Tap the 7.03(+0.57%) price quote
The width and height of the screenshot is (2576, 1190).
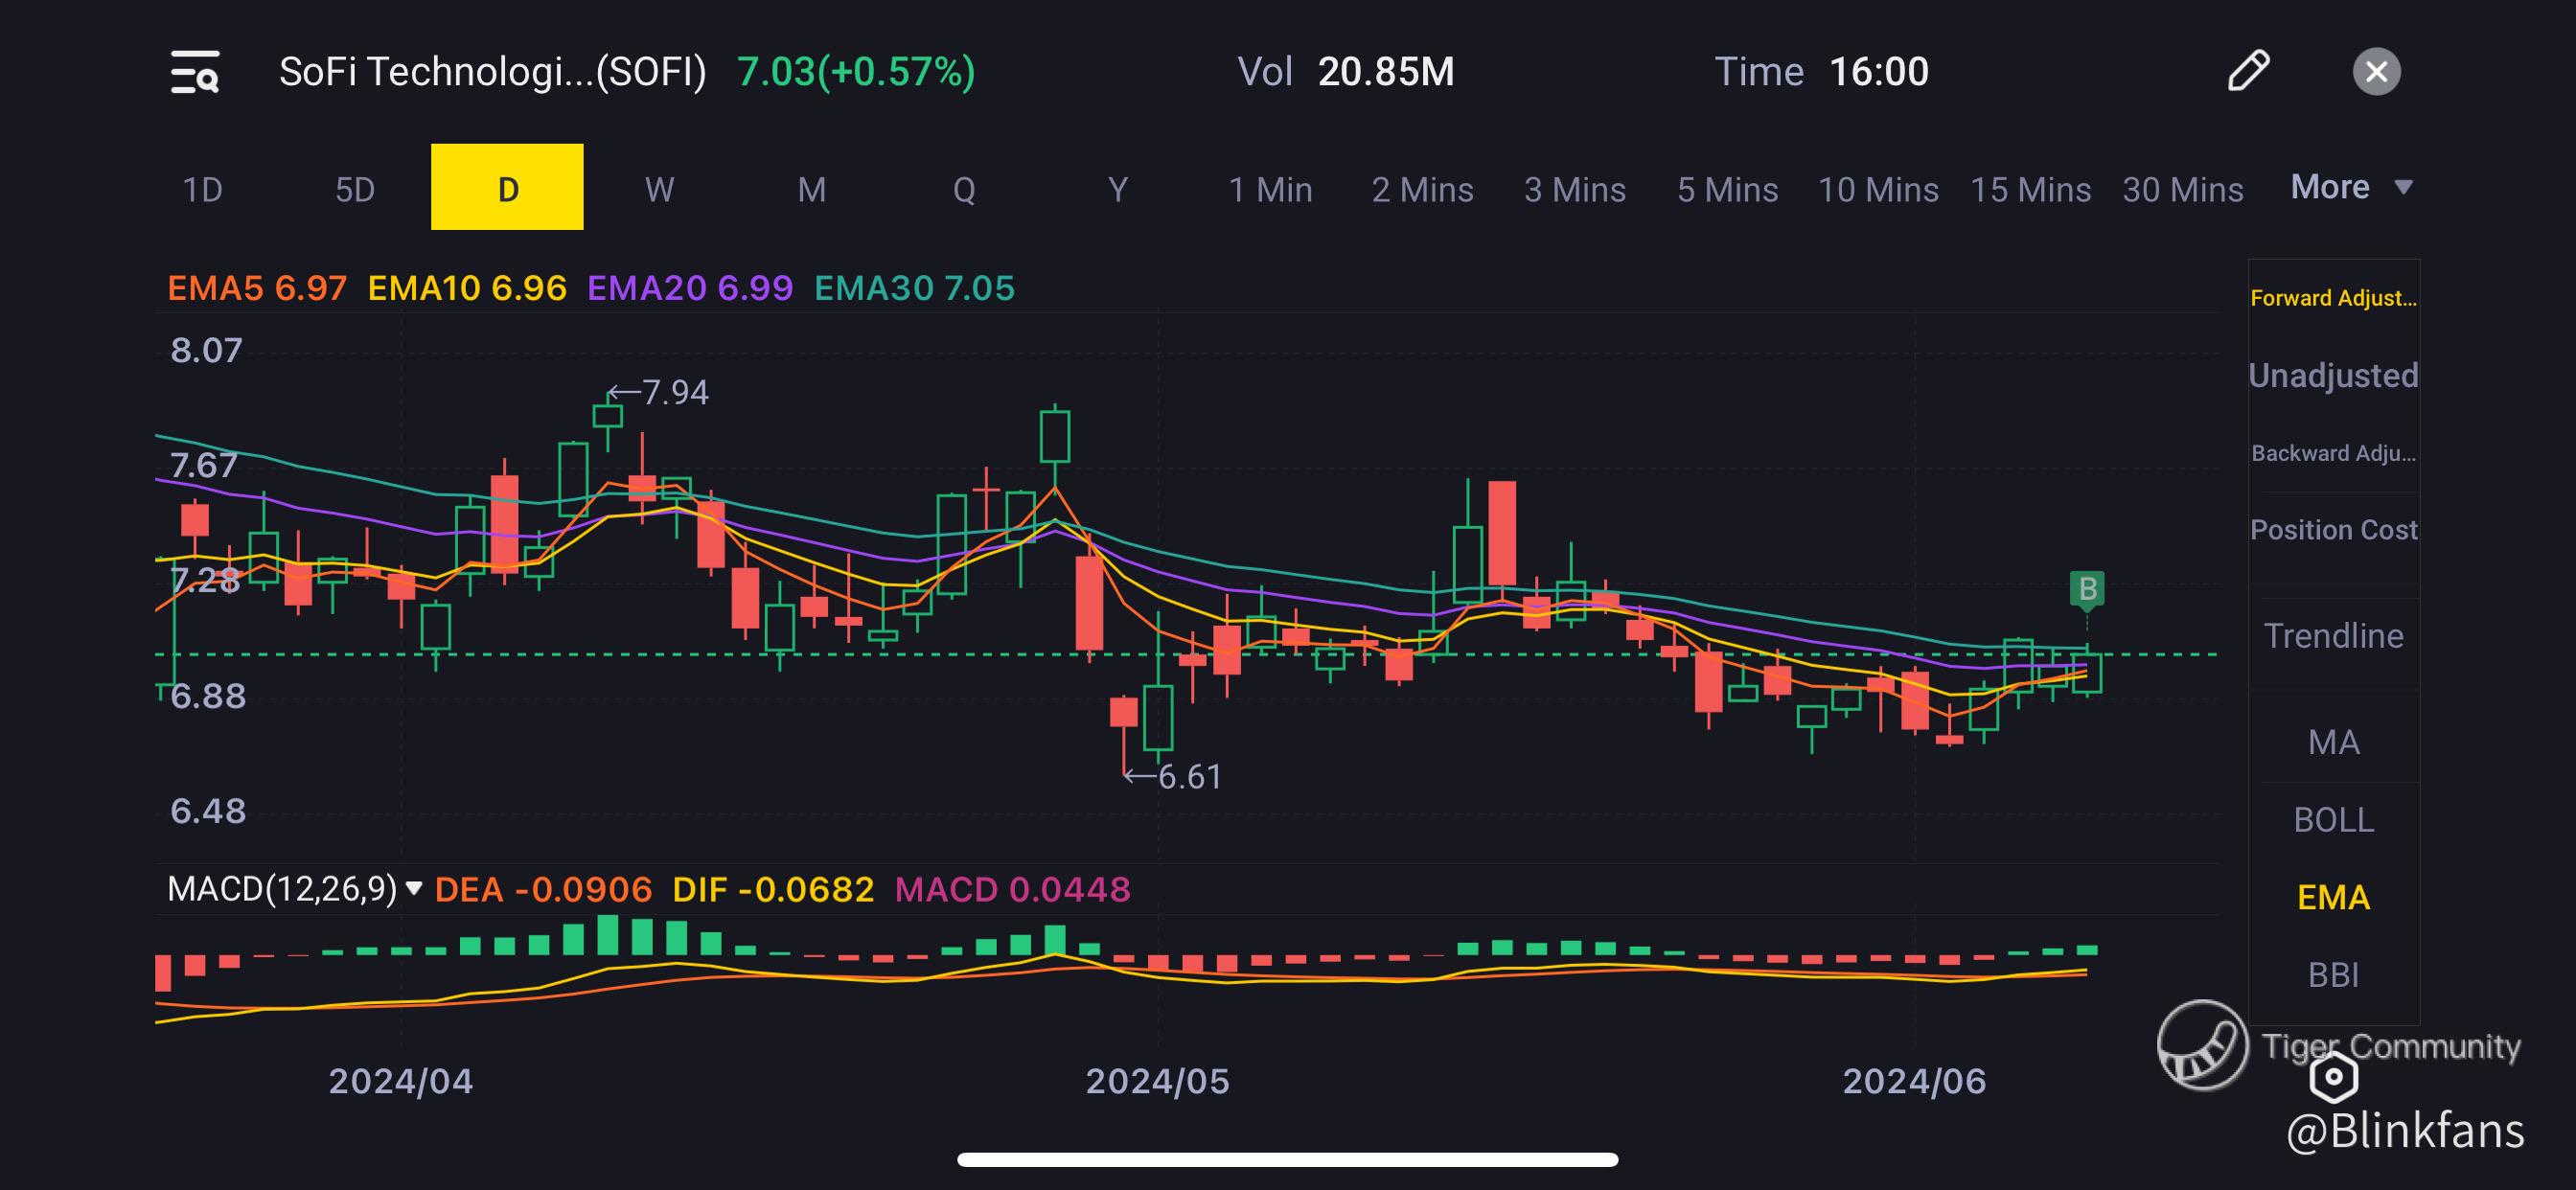[856, 72]
